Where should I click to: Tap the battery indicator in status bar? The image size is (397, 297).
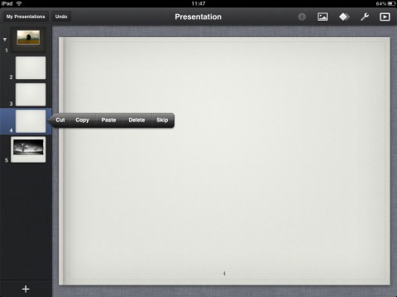pos(391,3)
